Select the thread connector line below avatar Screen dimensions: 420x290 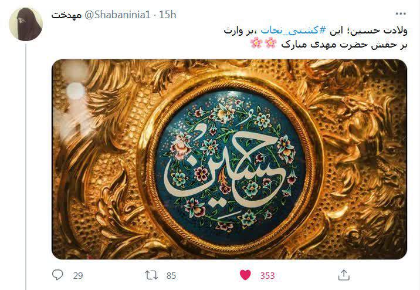pyautogui.click(x=26, y=167)
